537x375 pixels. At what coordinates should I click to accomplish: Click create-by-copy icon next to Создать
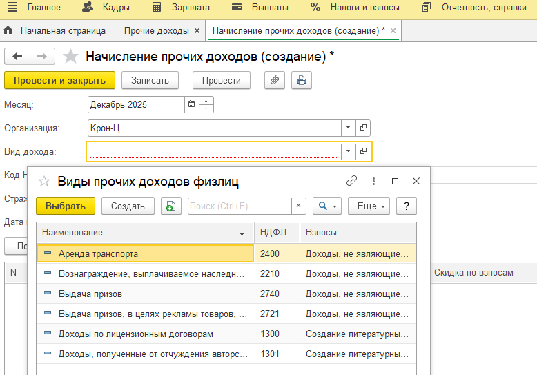(x=170, y=206)
